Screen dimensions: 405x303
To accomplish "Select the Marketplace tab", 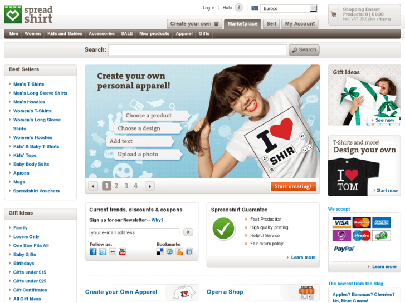I will (x=242, y=24).
